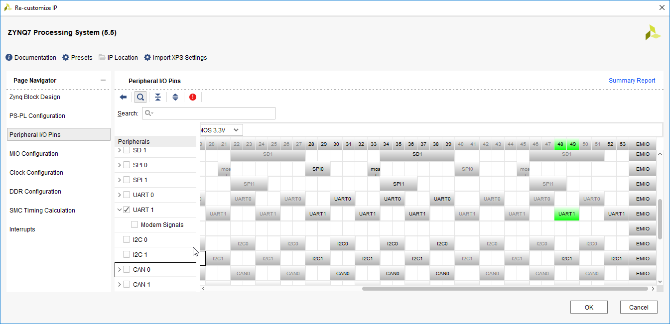The image size is (670, 324).
Task: Select the SPI0 cell under pins 28-29
Action: 317,169
